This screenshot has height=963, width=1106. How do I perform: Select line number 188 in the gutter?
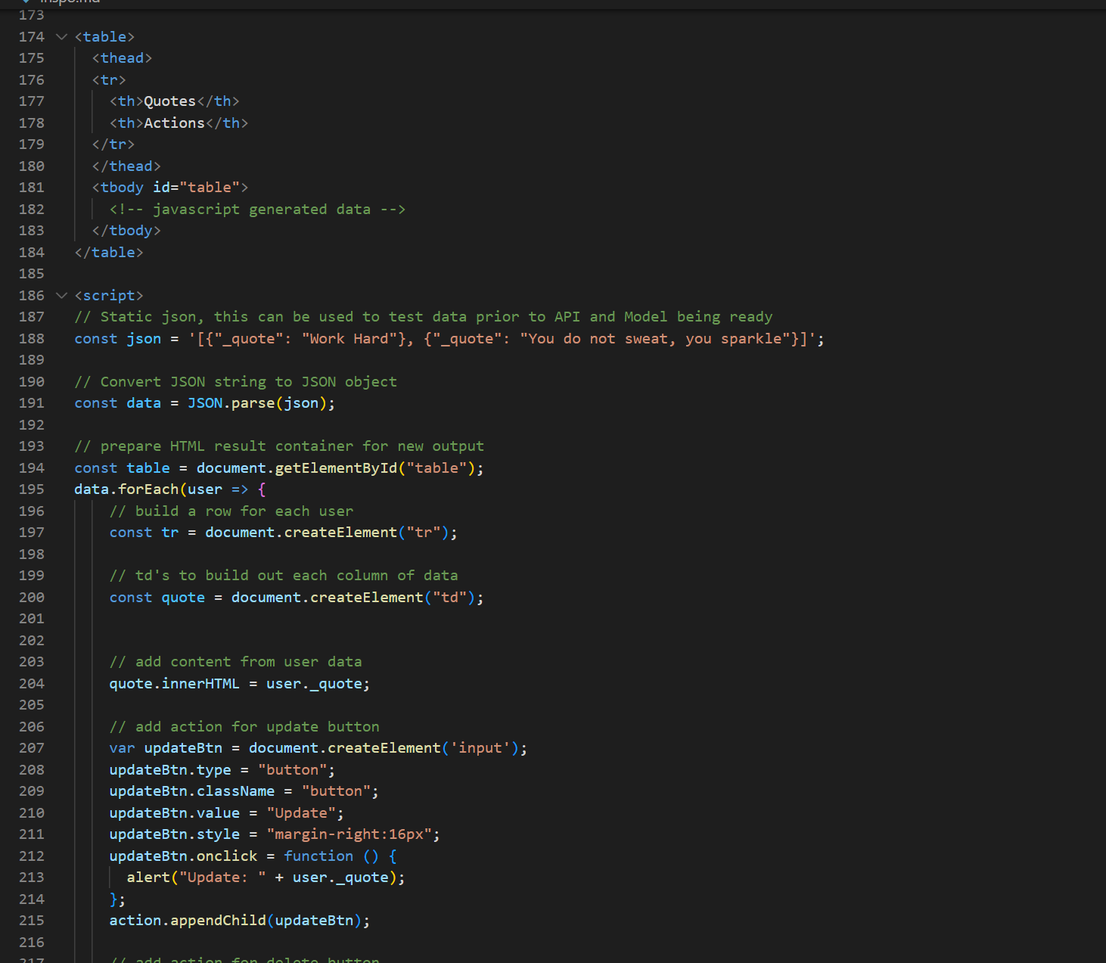coord(32,338)
